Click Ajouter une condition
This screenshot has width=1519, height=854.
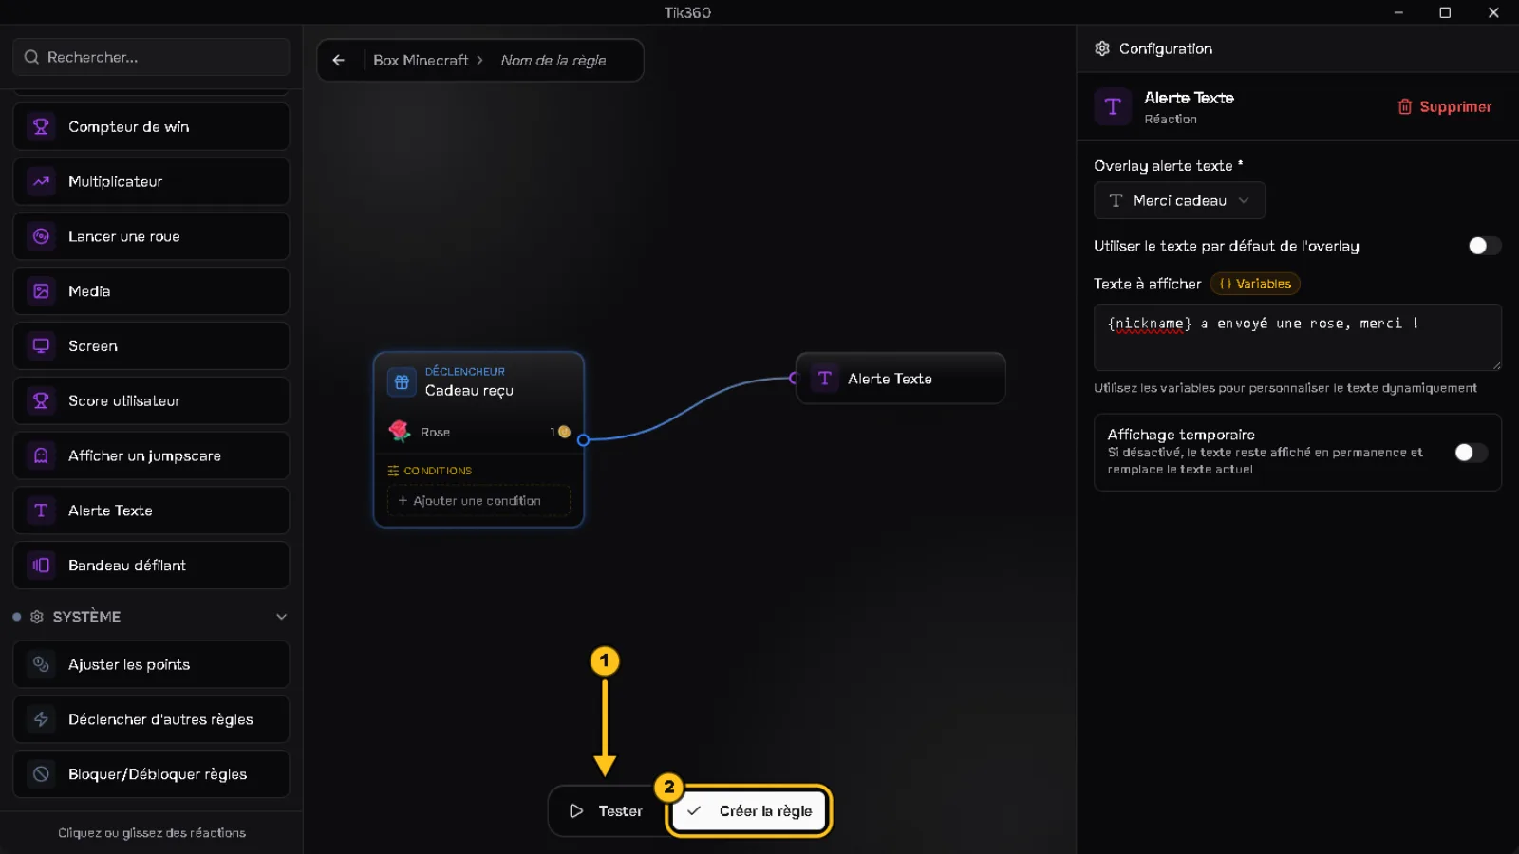(478, 500)
